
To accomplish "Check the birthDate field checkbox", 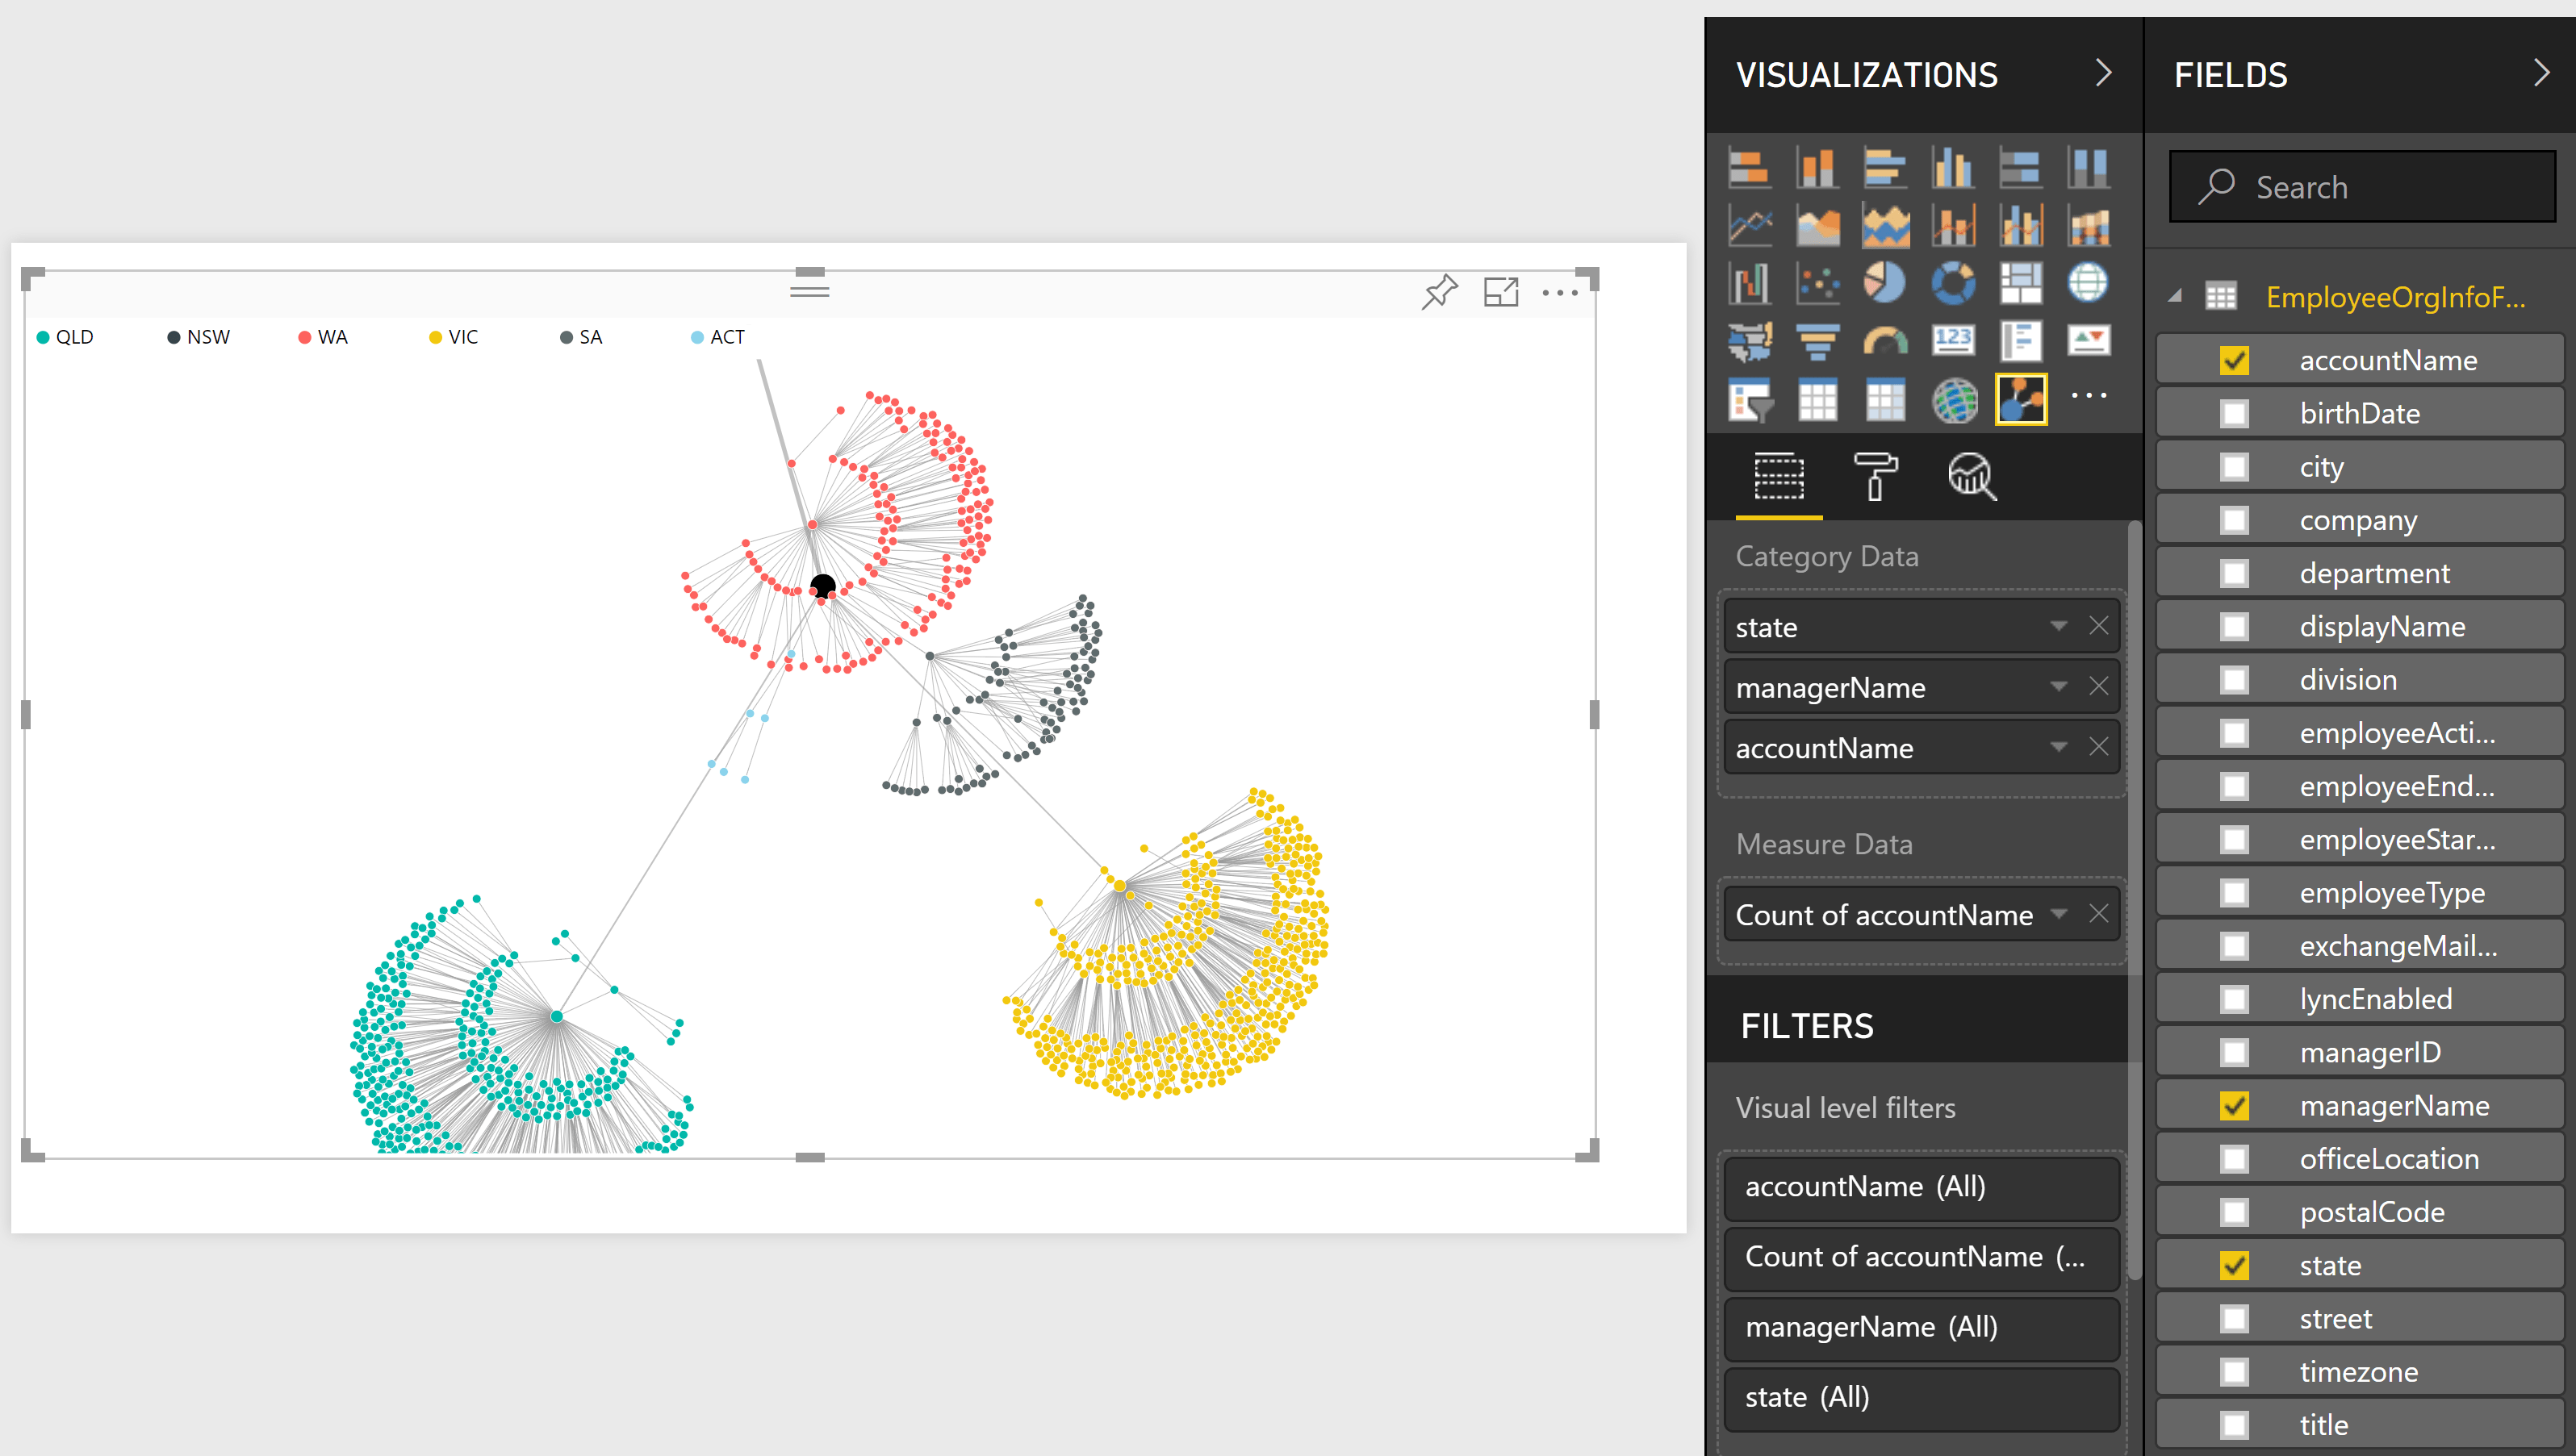I will [2234, 414].
